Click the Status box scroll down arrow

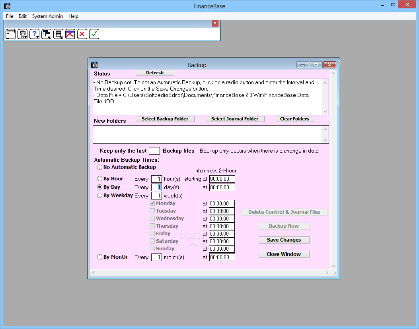click(x=325, y=112)
